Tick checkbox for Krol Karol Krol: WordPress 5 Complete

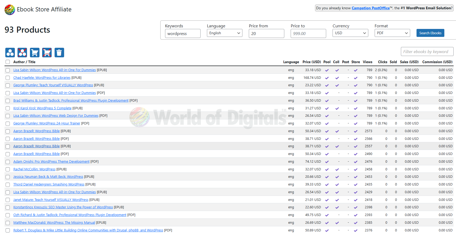(8, 108)
